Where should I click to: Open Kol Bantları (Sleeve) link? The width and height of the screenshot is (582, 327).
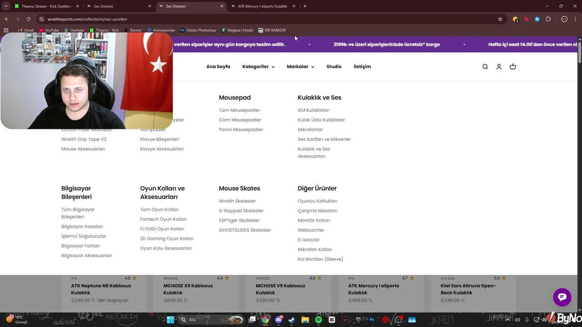point(321,259)
